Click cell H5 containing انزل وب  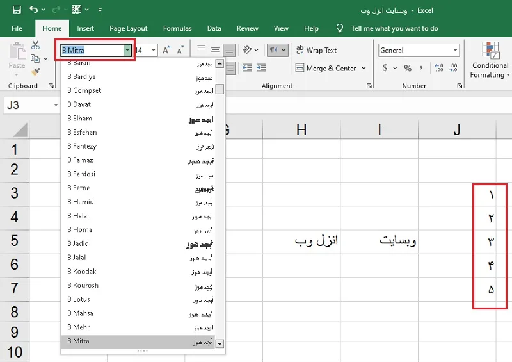click(x=301, y=242)
